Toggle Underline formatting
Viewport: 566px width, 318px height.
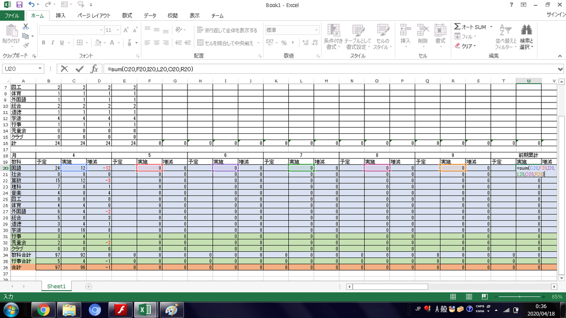coord(62,43)
